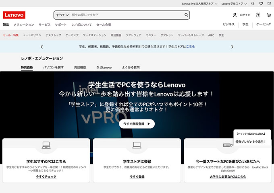Open サーバー&ストレージ category
Image resolution: width=274 pixels, height=193 pixels.
(191, 35)
